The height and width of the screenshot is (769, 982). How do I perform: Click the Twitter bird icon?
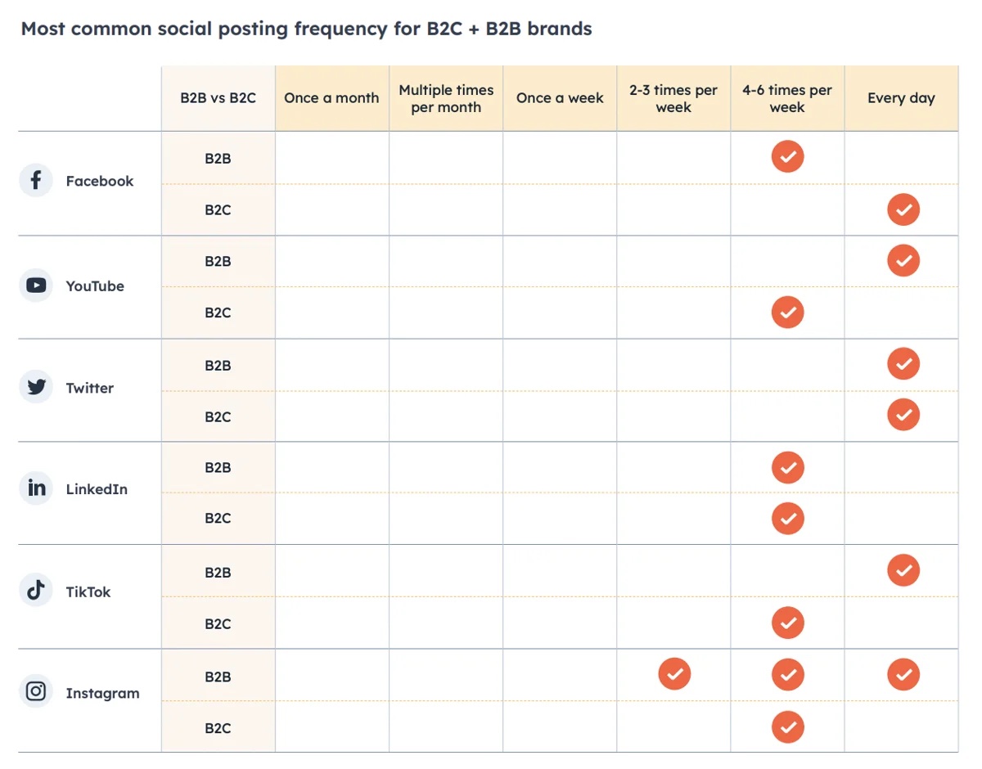[x=36, y=387]
